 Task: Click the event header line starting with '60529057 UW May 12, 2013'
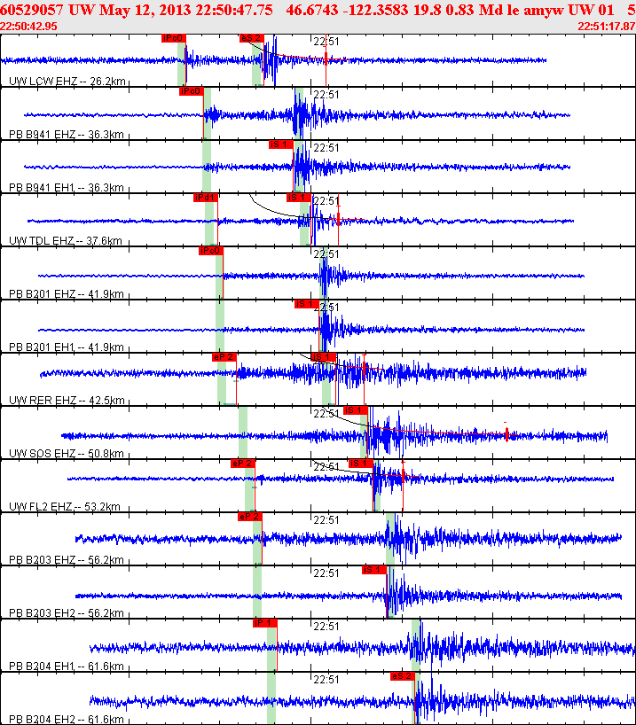[318, 10]
